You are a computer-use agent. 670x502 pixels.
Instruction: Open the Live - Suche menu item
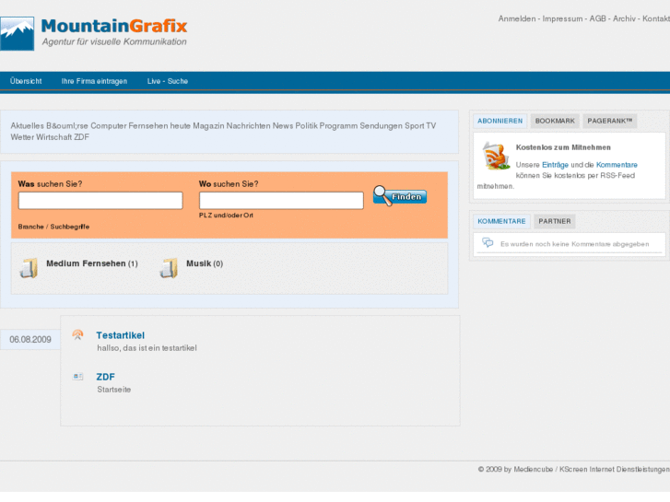click(168, 81)
